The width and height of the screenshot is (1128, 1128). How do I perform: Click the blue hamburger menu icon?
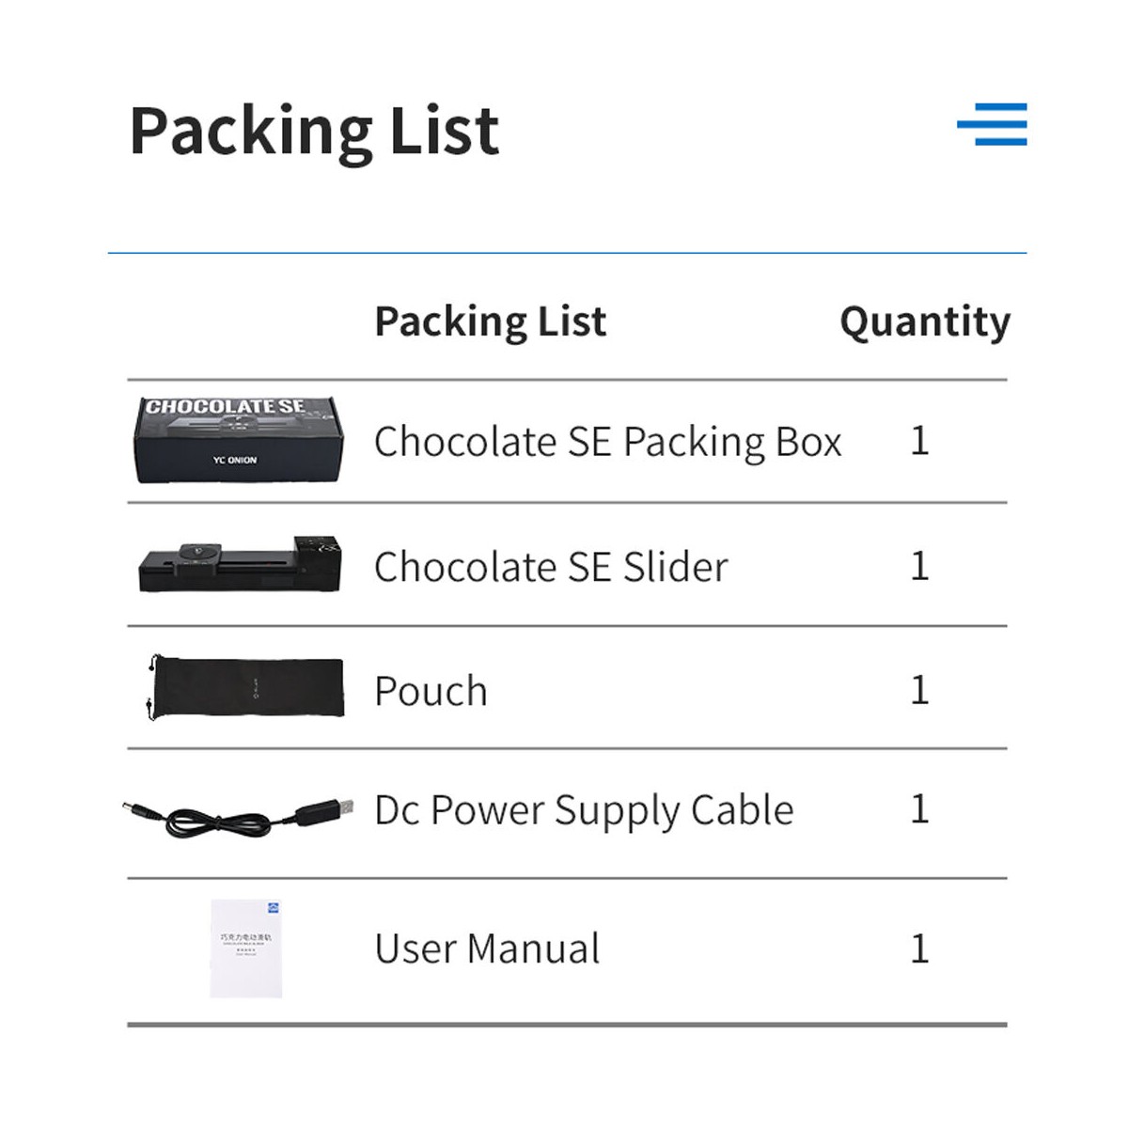point(993,124)
